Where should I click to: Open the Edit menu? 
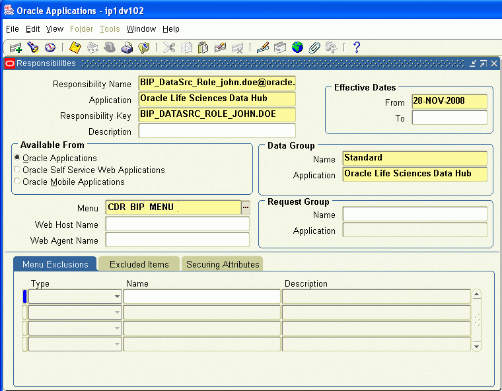(32, 29)
